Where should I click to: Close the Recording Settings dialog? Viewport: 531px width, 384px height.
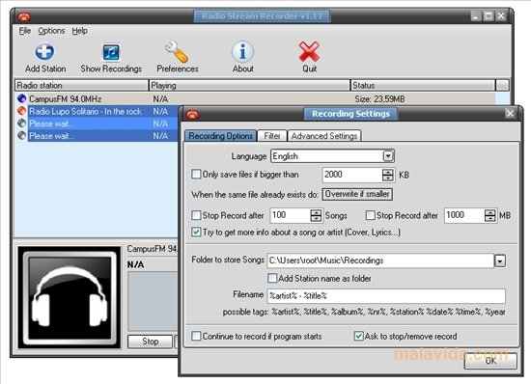point(510,113)
